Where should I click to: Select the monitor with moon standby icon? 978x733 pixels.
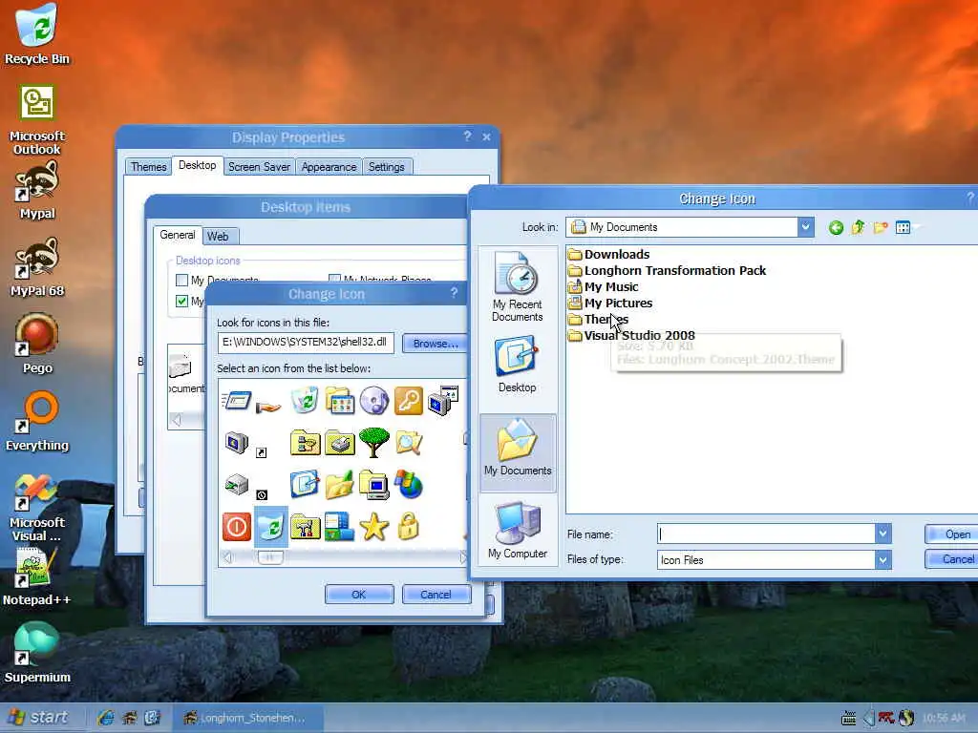(x=237, y=443)
